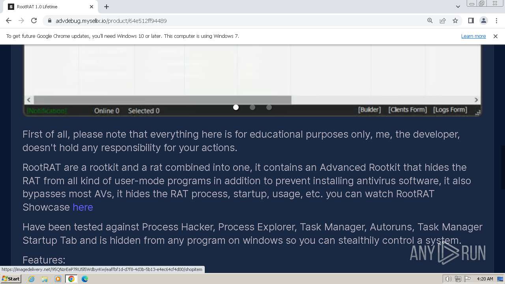Image resolution: width=505 pixels, height=284 pixels.
Task: Click the left arrow of image scrollbar
Action: point(28,100)
